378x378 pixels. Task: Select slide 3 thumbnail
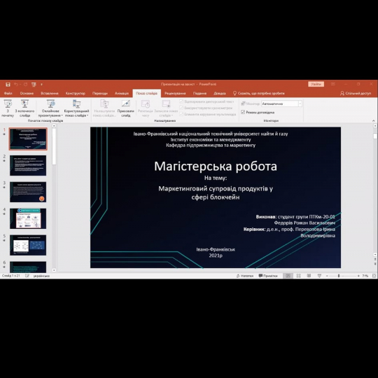pyautogui.click(x=28, y=192)
